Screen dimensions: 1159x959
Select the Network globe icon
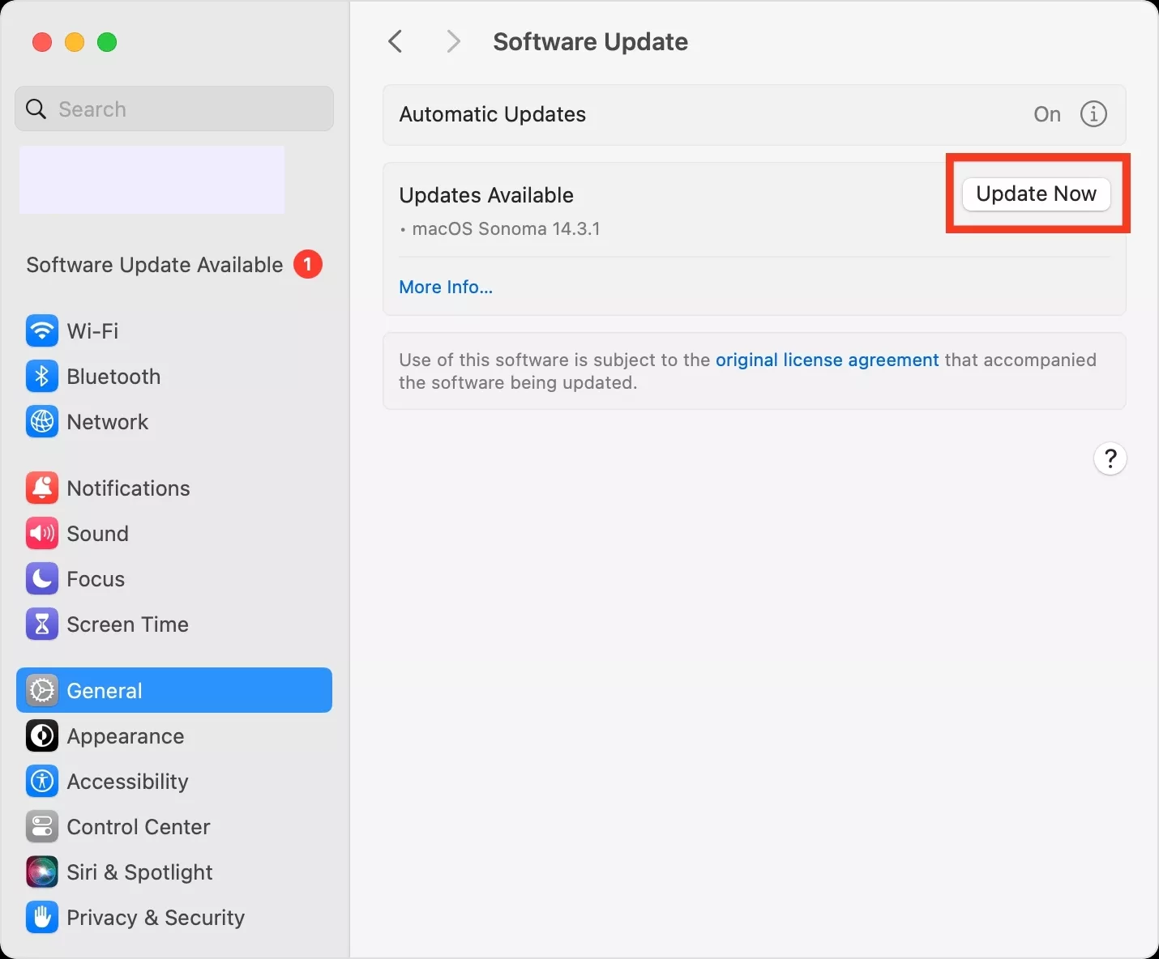pos(41,422)
